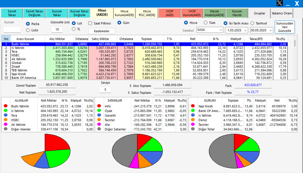Select the Kurum Takas tab
Viewport: 303px width, 173px height.
(x=57, y=13)
